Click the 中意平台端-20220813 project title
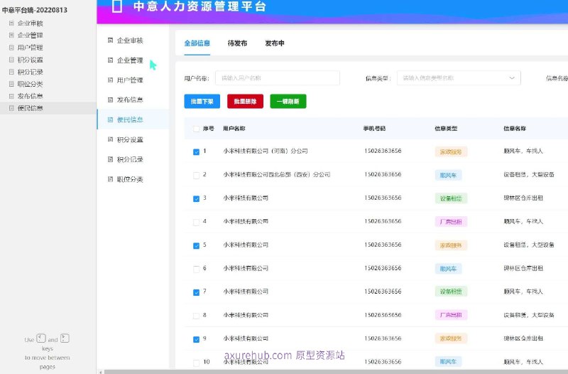 click(x=35, y=10)
